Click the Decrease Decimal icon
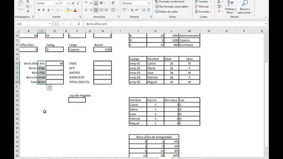This screenshot has width=283, height=159. tap(149, 10)
